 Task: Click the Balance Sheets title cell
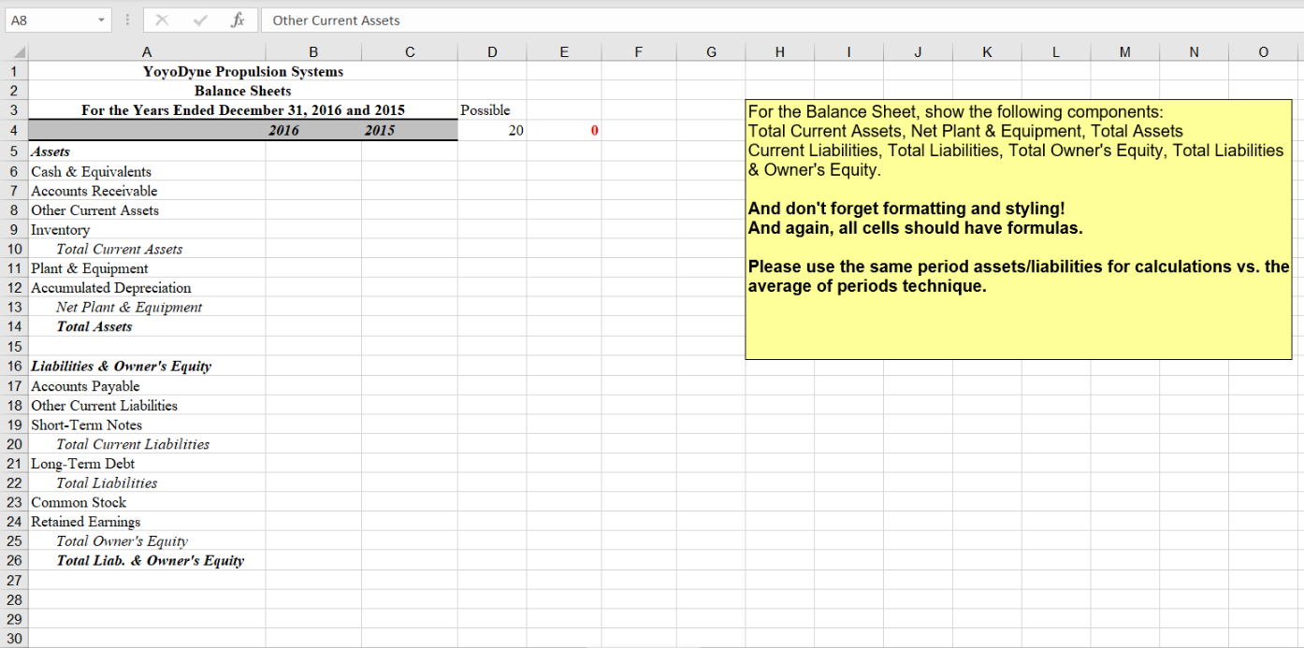[x=242, y=91]
